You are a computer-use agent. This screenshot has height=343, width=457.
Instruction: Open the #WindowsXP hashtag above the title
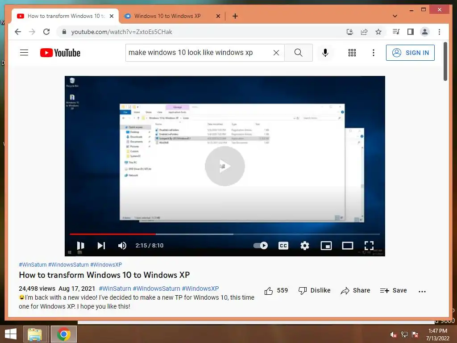pos(106,264)
